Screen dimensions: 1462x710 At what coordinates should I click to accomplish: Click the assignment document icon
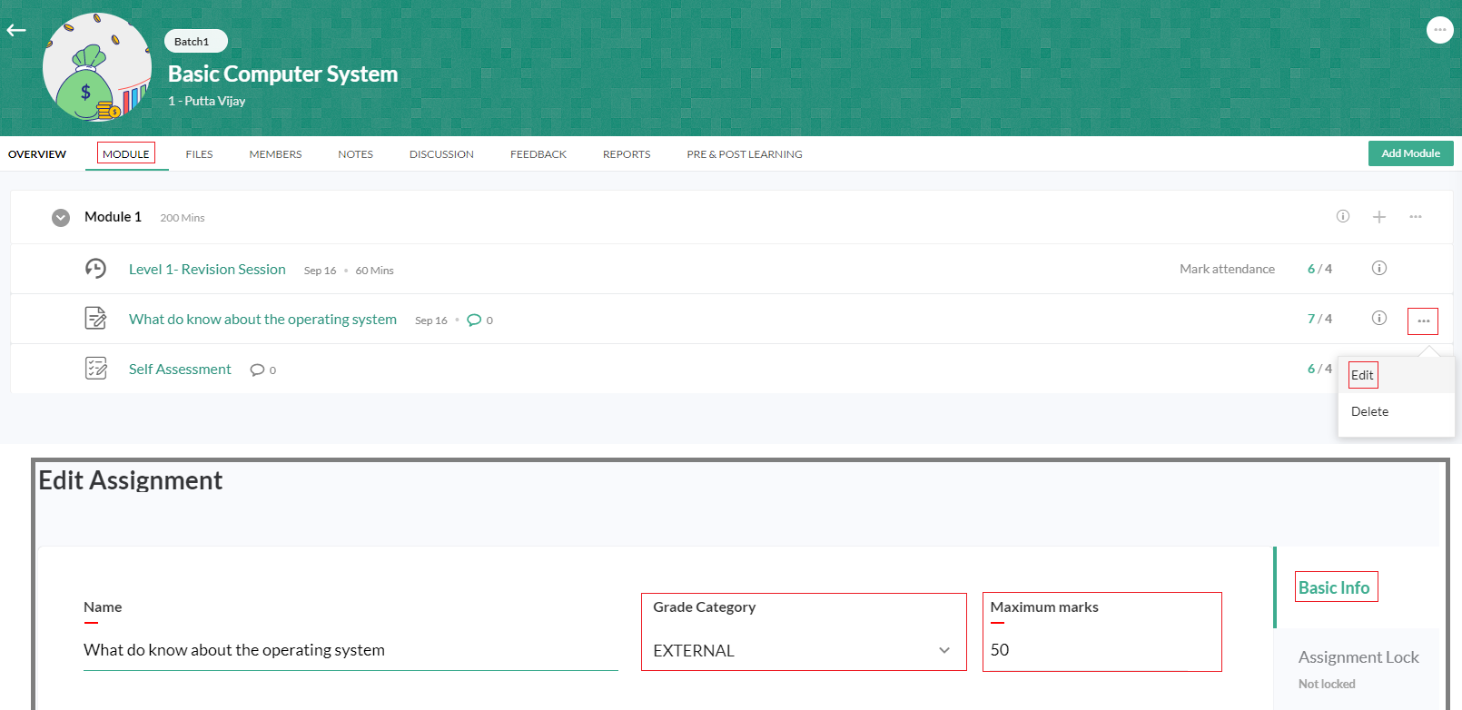tap(95, 318)
